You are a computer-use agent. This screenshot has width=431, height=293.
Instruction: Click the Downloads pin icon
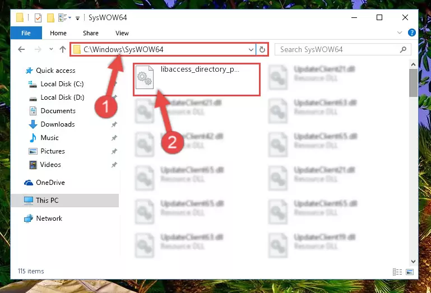pyautogui.click(x=114, y=124)
